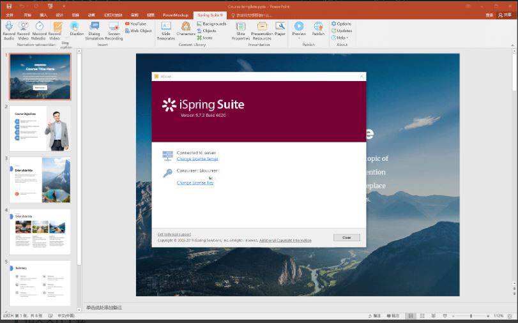This screenshot has width=518, height=323.
Task: Click the Record Audio microphone icon
Action: coord(9,26)
